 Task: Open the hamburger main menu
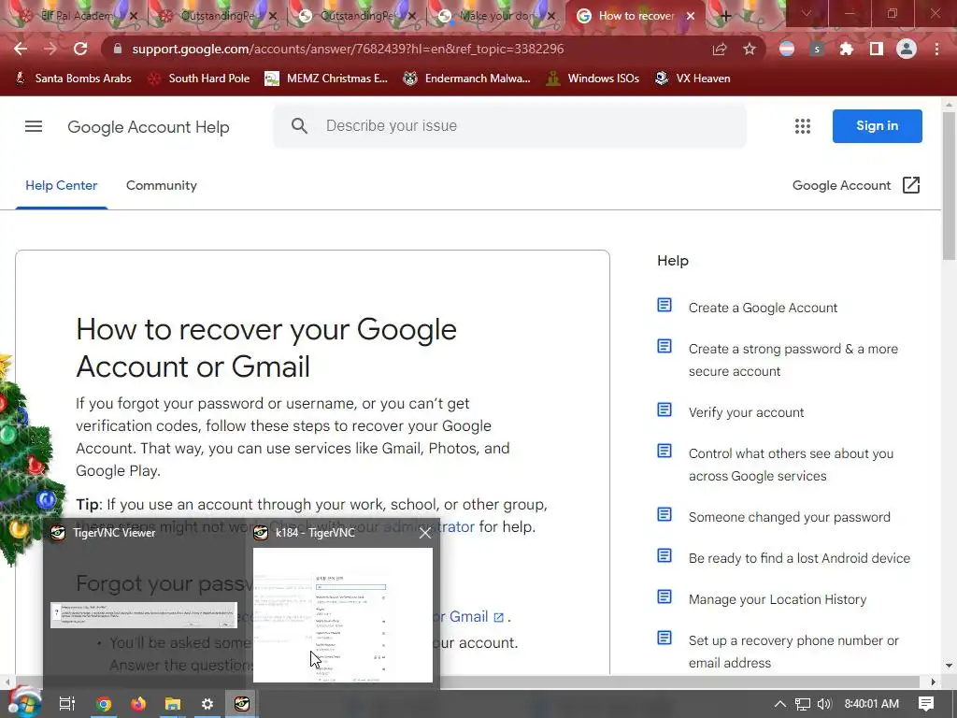[34, 126]
